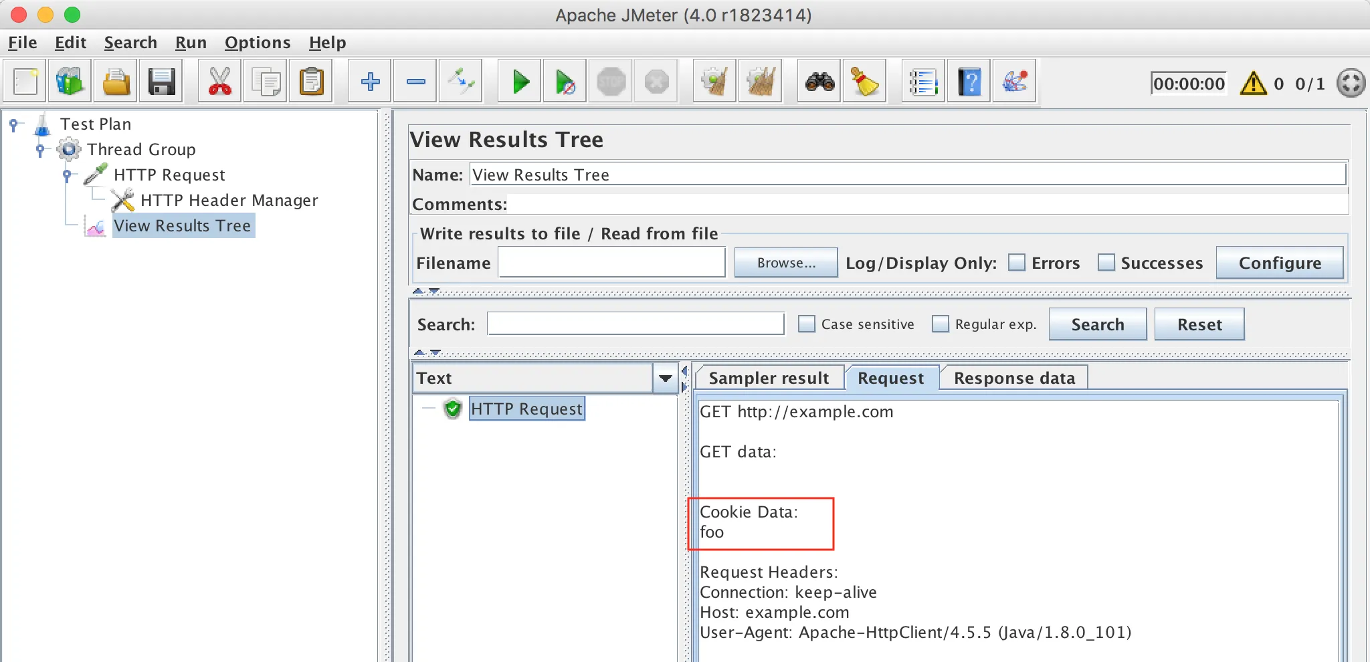
Task: Open Search with binoculars icon
Action: [819, 82]
